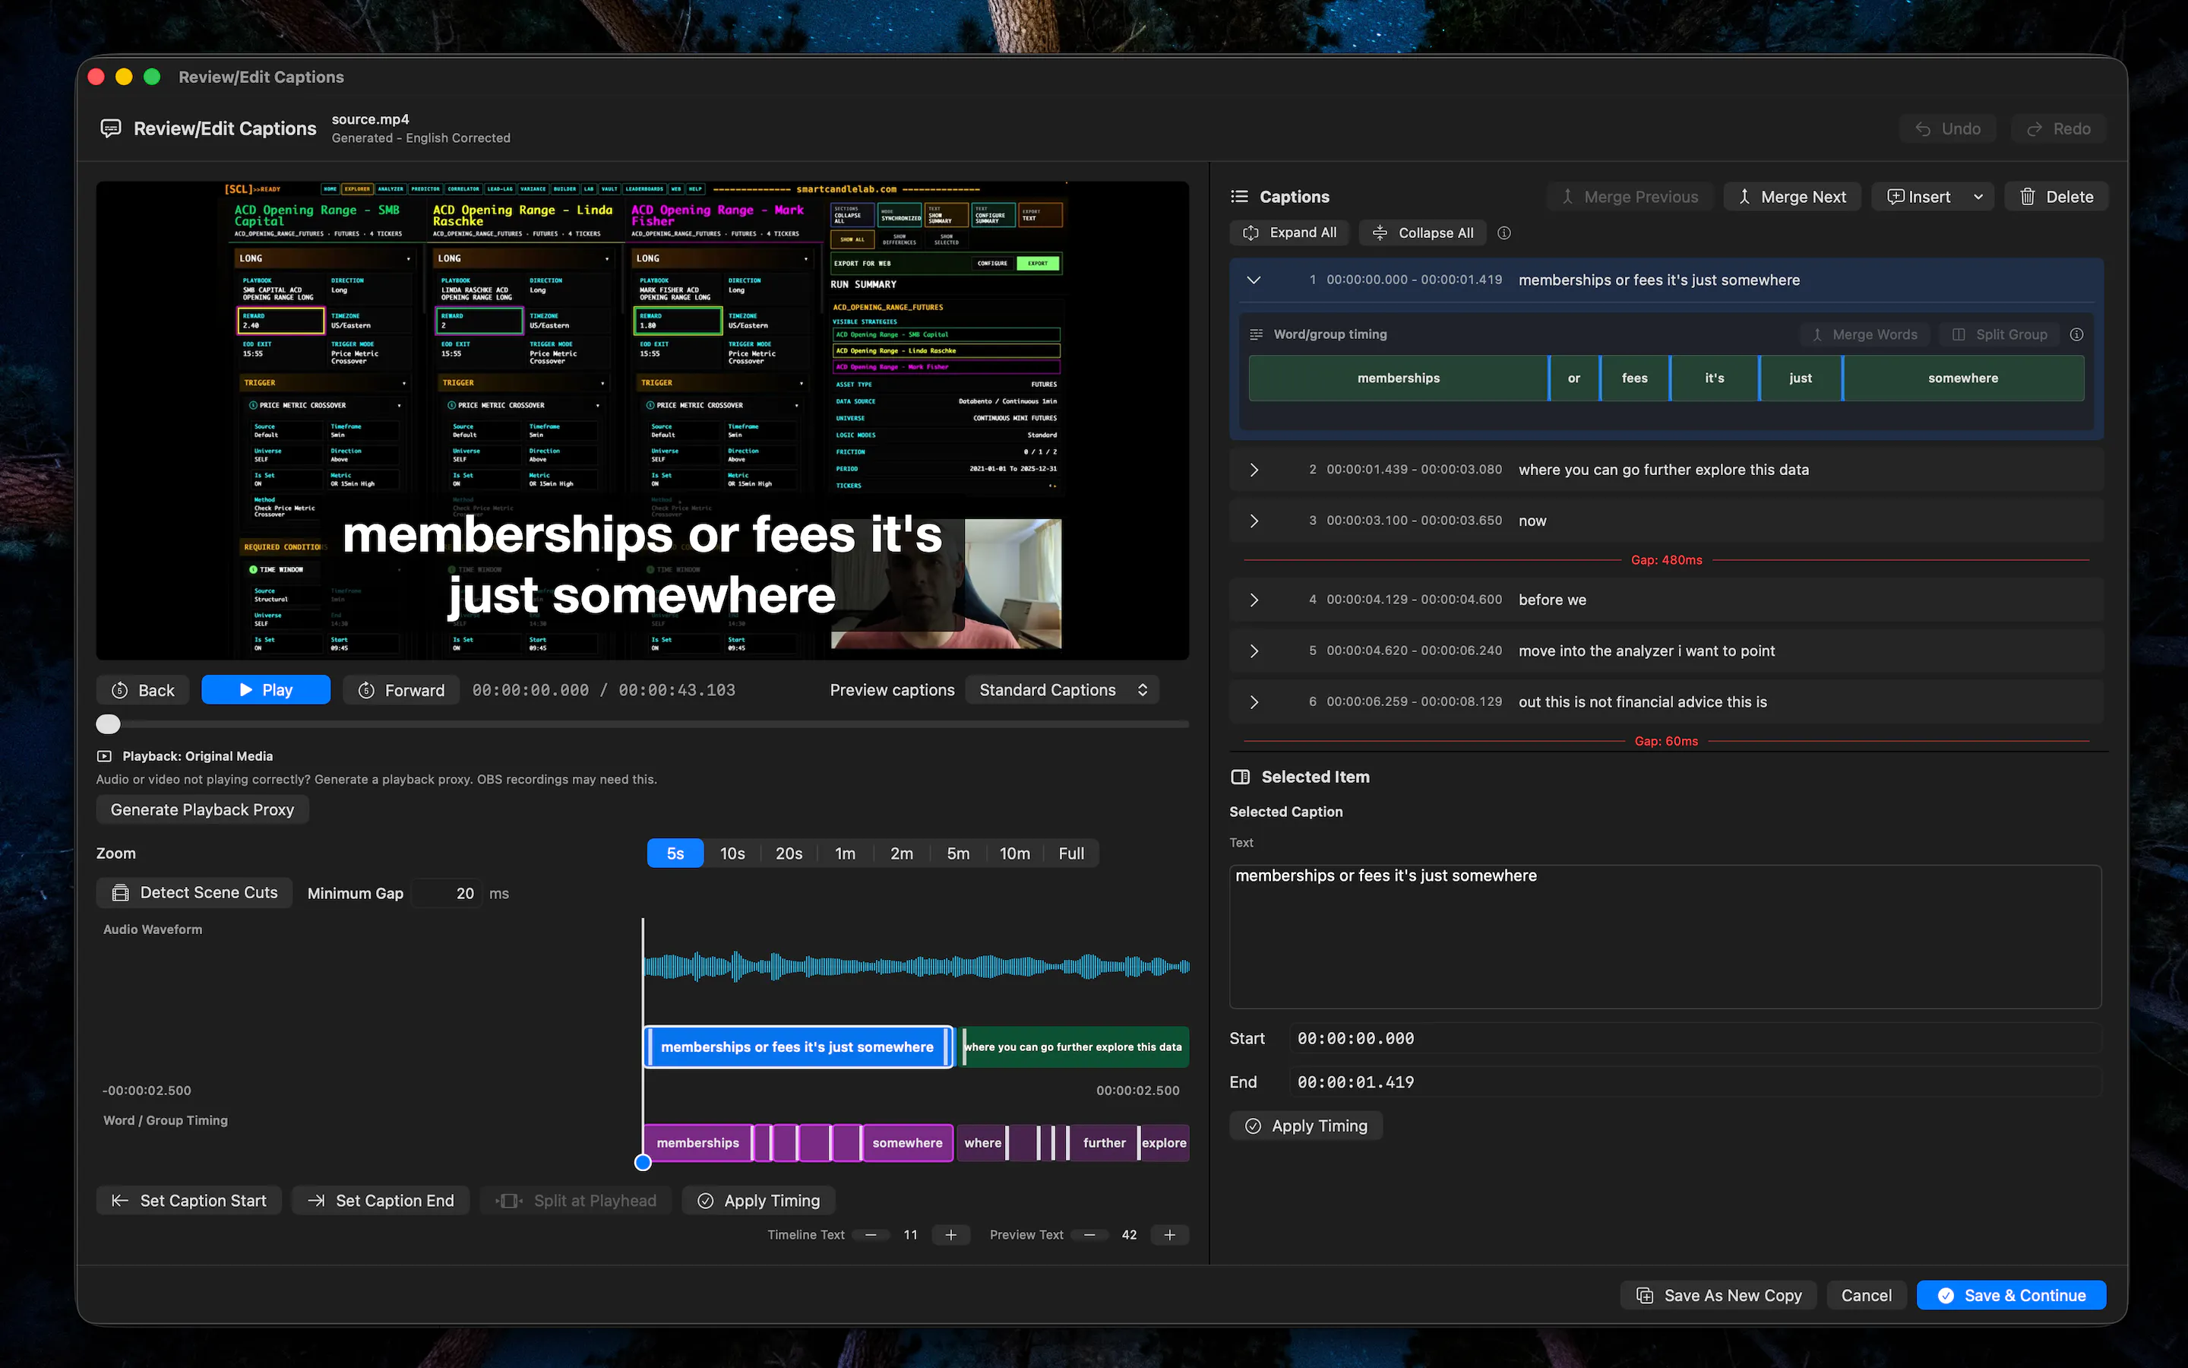Viewport: 2188px width, 1368px height.
Task: Select timeline caption 'where you can go further'
Action: 1074,1047
